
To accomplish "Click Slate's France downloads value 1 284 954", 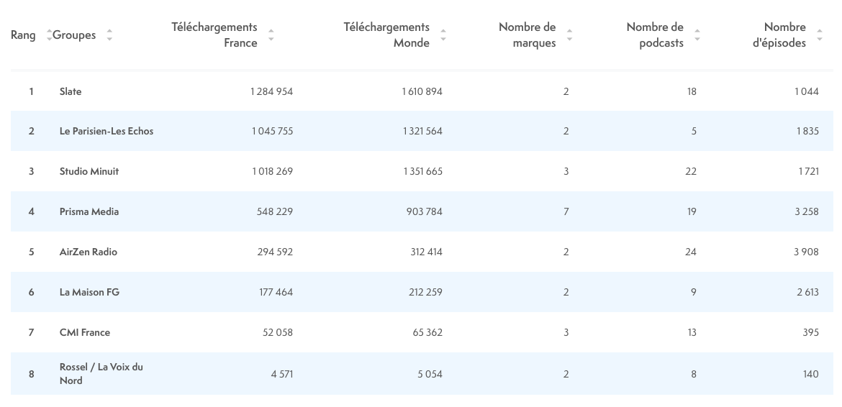I will click(x=271, y=91).
